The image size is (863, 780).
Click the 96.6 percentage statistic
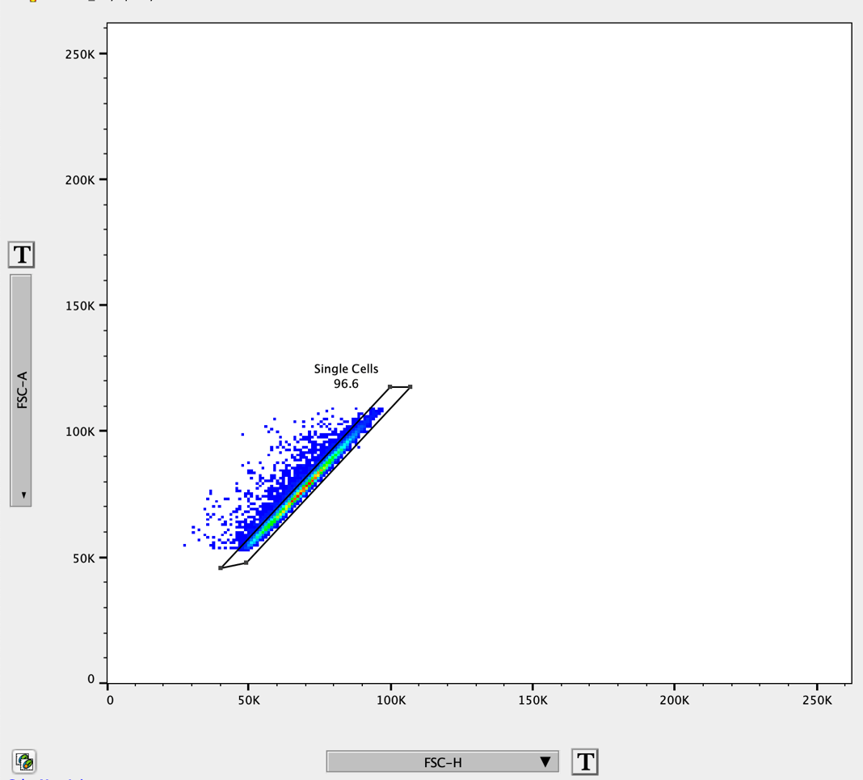coord(346,383)
